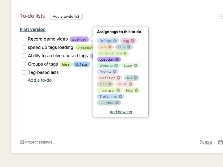Viewport: 223px width, 167px height.
Task: Open settings gear of the bug tag
Action: coord(133,41)
